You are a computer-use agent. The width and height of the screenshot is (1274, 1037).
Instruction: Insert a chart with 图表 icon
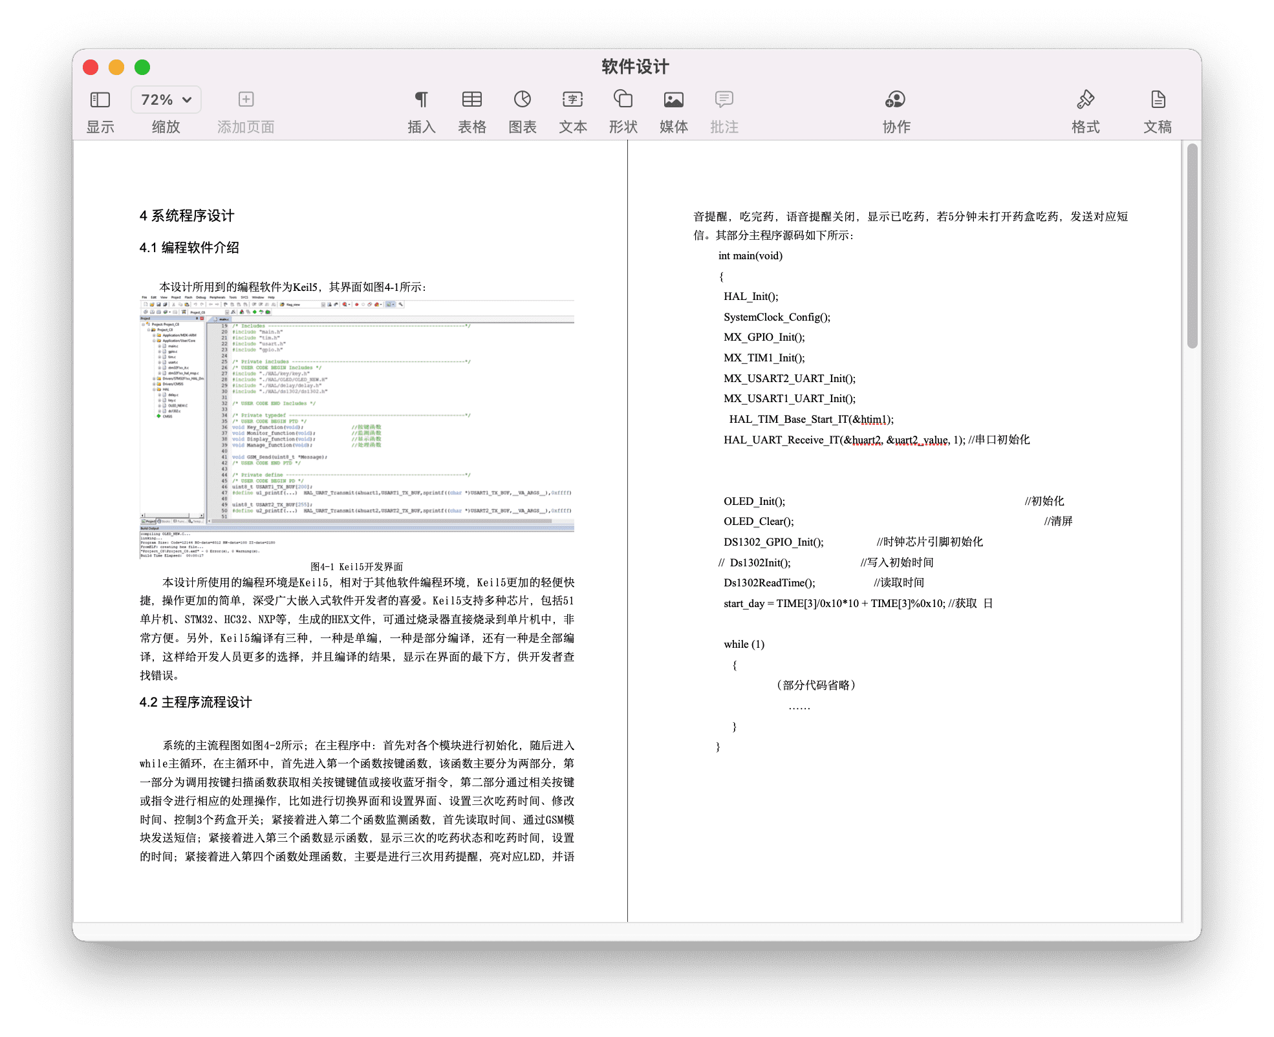click(x=523, y=99)
